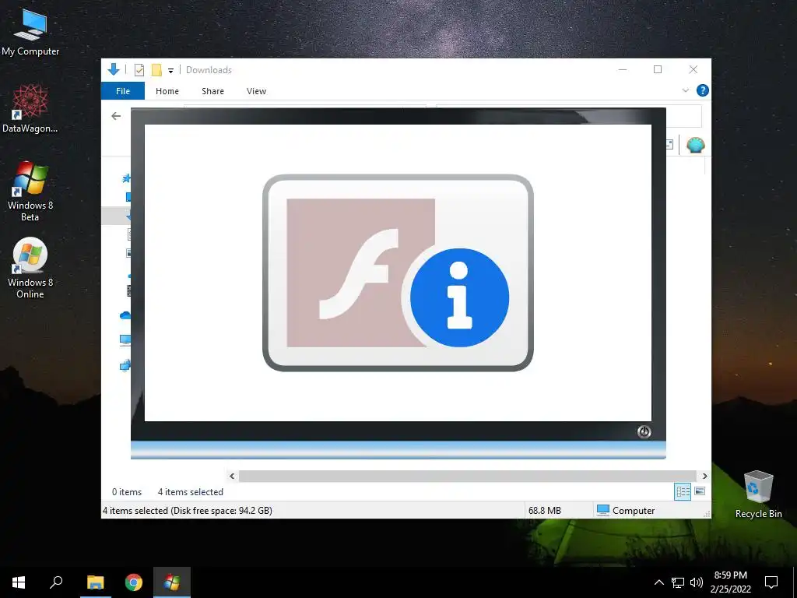Click horizontal scrollbar right arrow
797x598 pixels.
[x=704, y=476]
